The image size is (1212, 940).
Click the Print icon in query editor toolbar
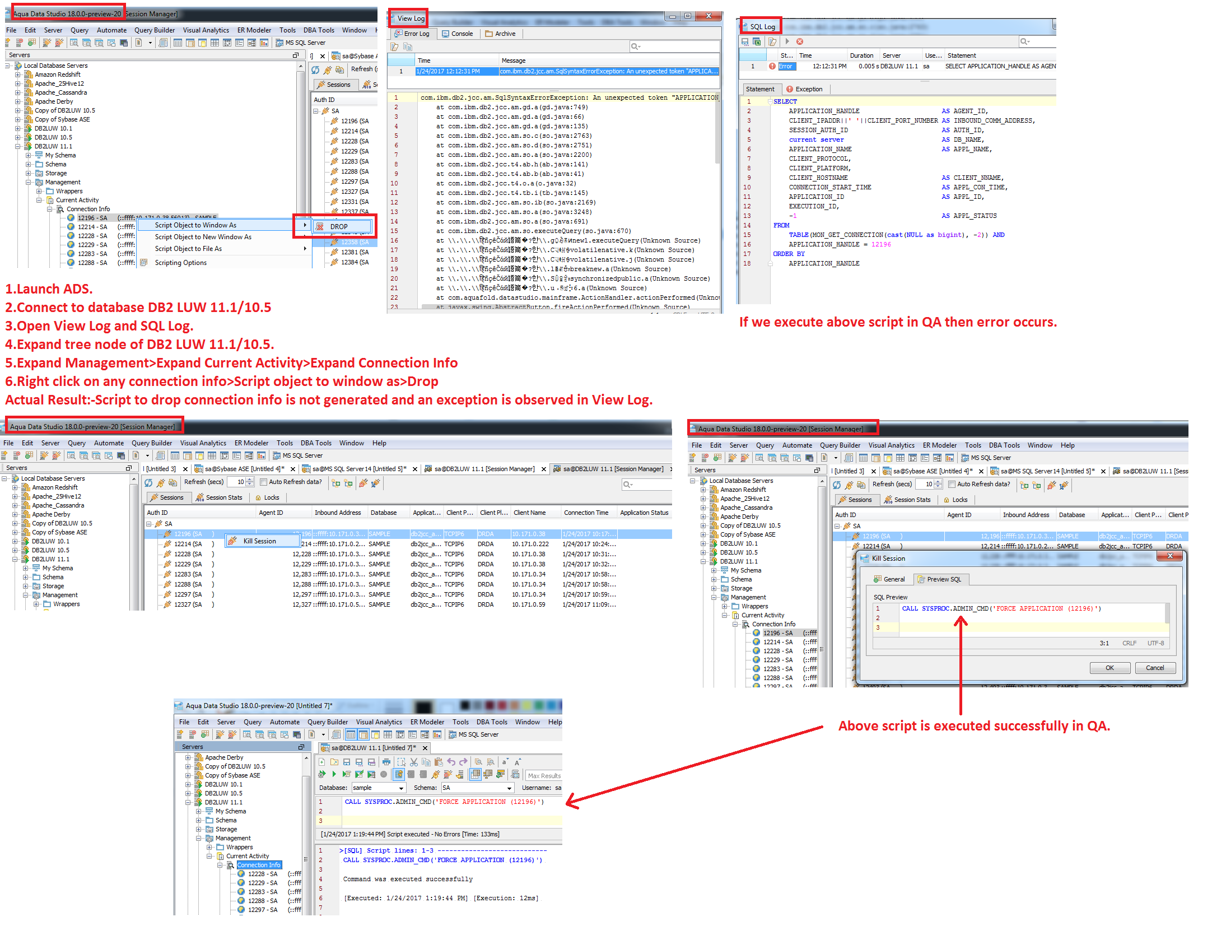[386, 762]
